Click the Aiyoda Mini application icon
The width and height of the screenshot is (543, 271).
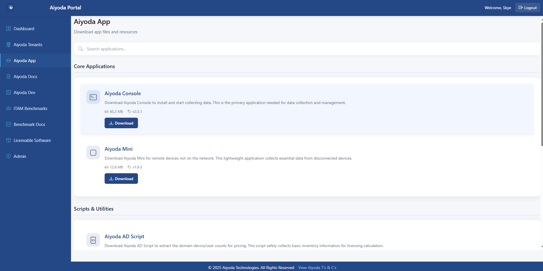pos(93,152)
